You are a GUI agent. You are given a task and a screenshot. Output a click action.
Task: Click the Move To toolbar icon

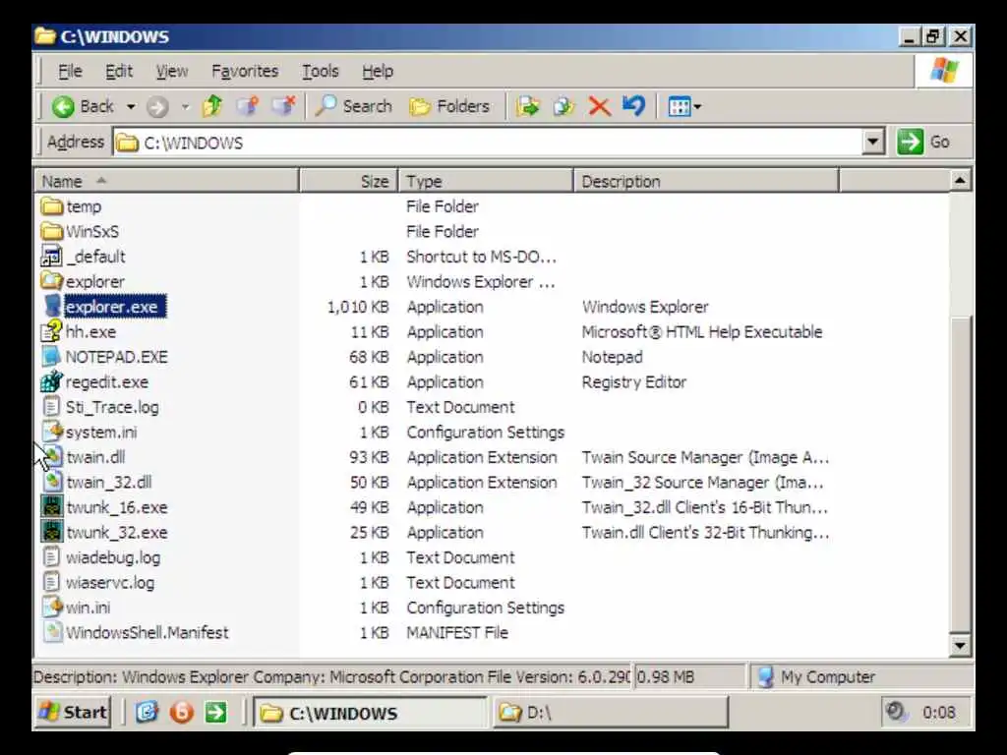tap(527, 106)
